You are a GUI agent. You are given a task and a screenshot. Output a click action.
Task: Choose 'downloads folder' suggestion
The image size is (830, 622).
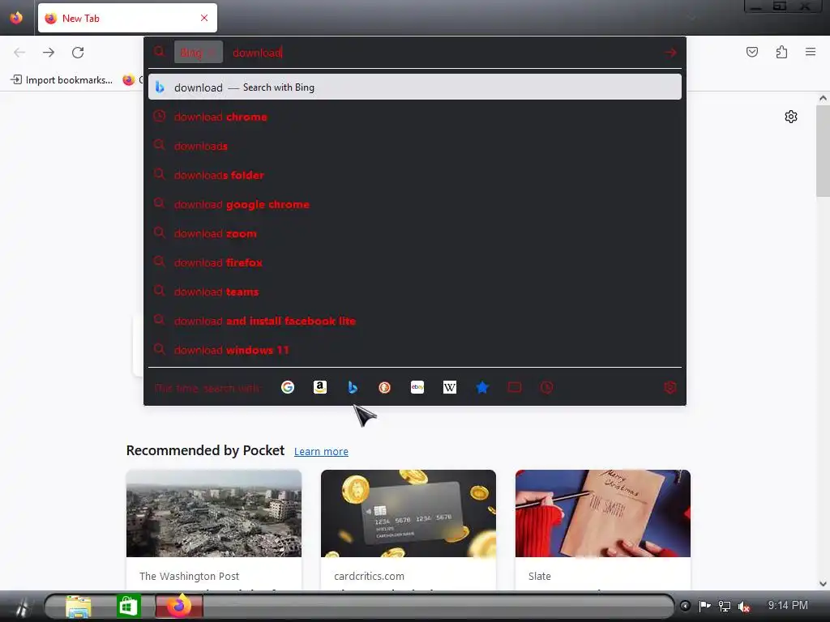(415, 175)
